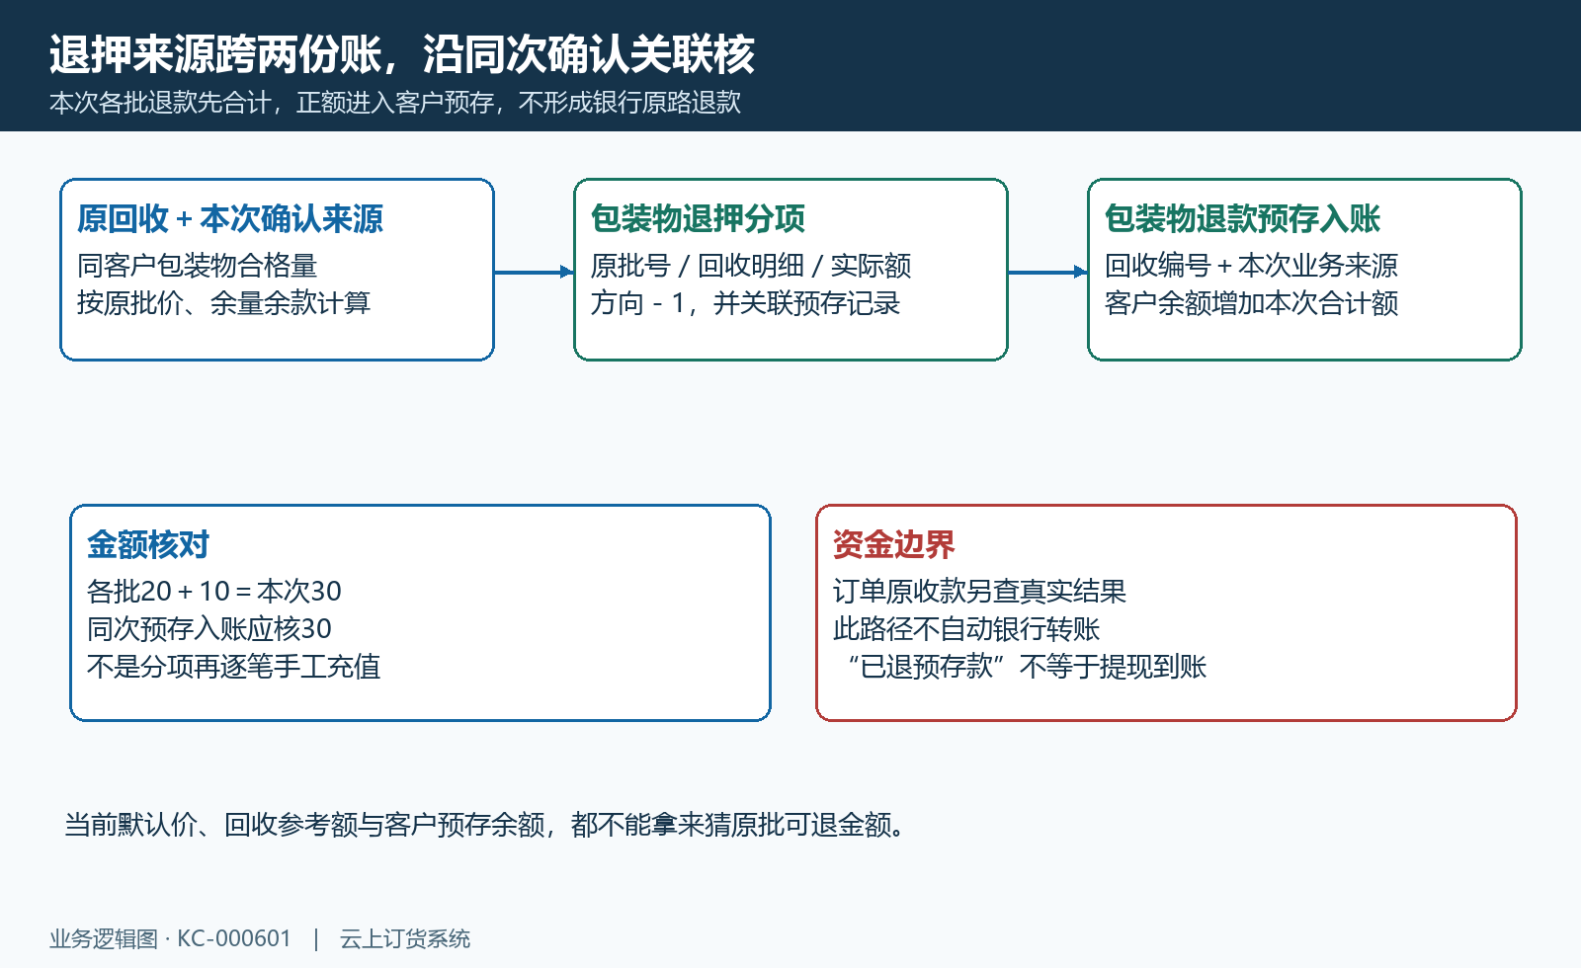Click the heading 原回收 + 本次确认来源
The width and height of the screenshot is (1581, 968).
pyautogui.click(x=230, y=218)
